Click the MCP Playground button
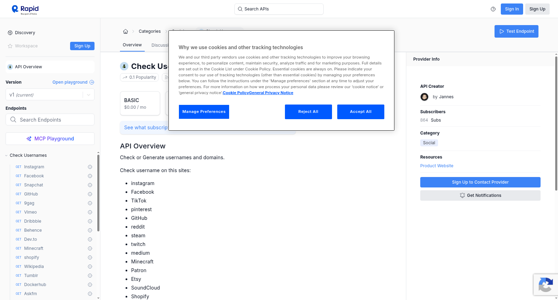 click(x=50, y=139)
